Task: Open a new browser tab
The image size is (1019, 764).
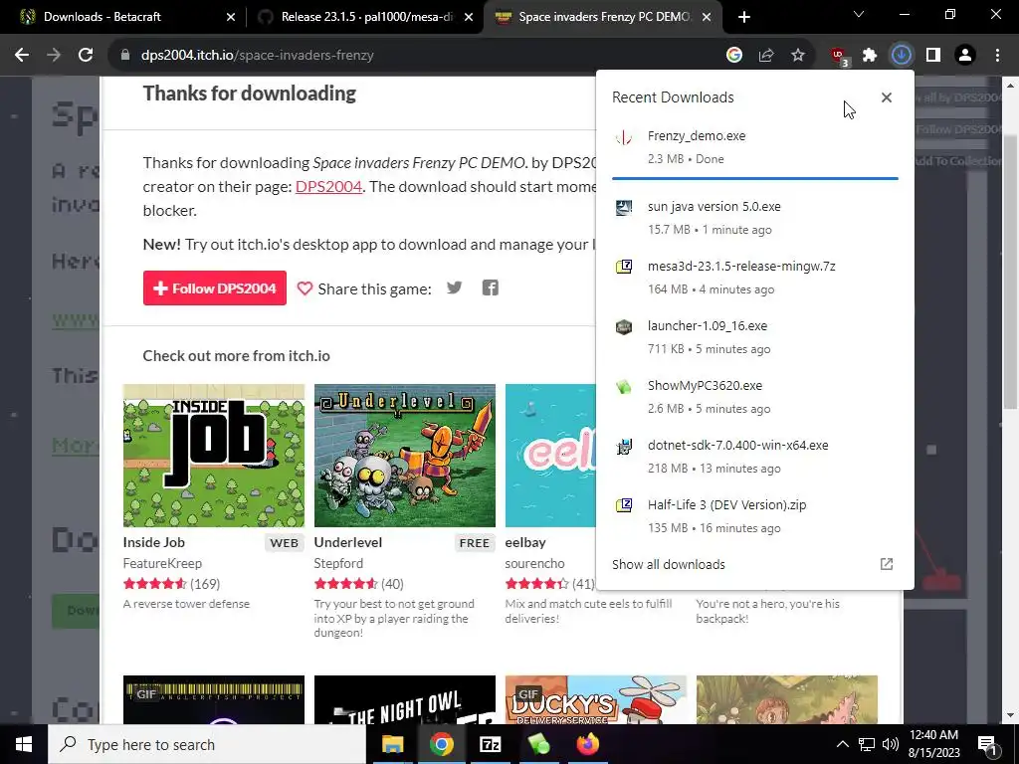Action: pos(744,18)
